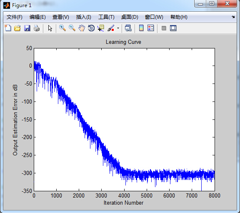The height and width of the screenshot is (213, 240).
Task: Click the dock arrow in the menu bar
Action: [233, 17]
